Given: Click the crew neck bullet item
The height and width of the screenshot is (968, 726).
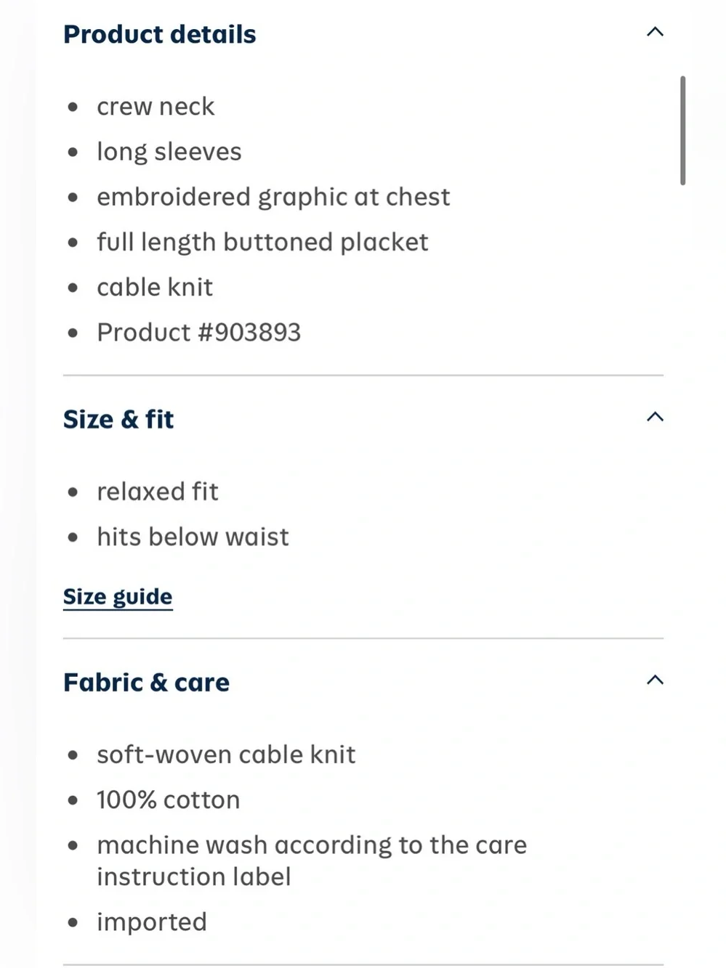Looking at the screenshot, I should click(156, 107).
